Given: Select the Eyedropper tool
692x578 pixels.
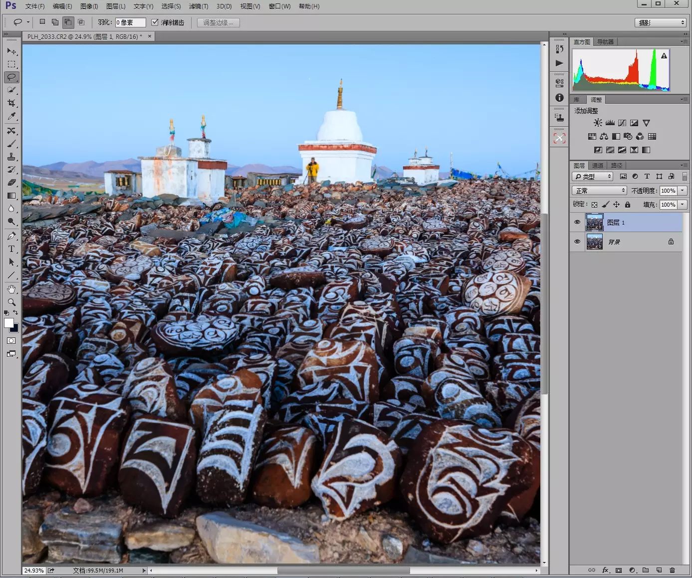Looking at the screenshot, I should tap(11, 116).
